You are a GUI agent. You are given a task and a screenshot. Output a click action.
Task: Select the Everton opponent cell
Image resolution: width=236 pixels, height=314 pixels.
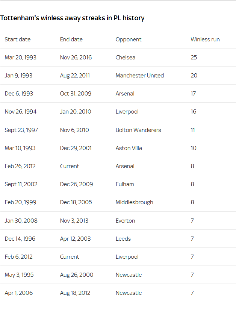126,221
